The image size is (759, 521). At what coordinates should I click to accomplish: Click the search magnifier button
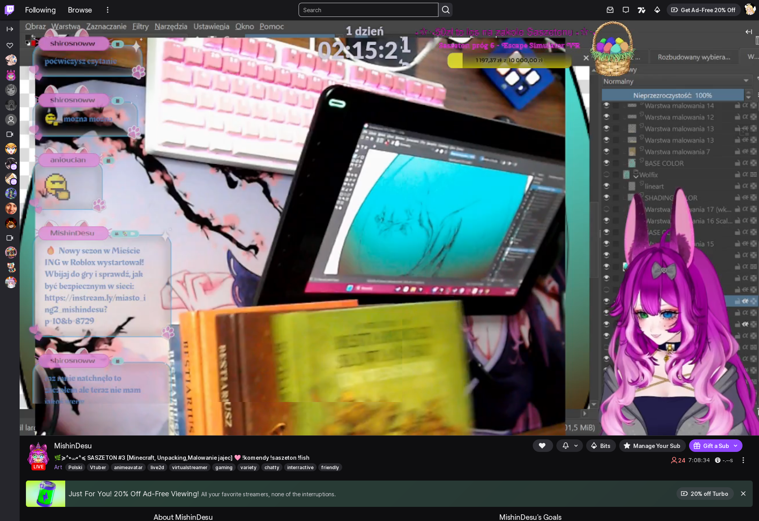point(445,10)
